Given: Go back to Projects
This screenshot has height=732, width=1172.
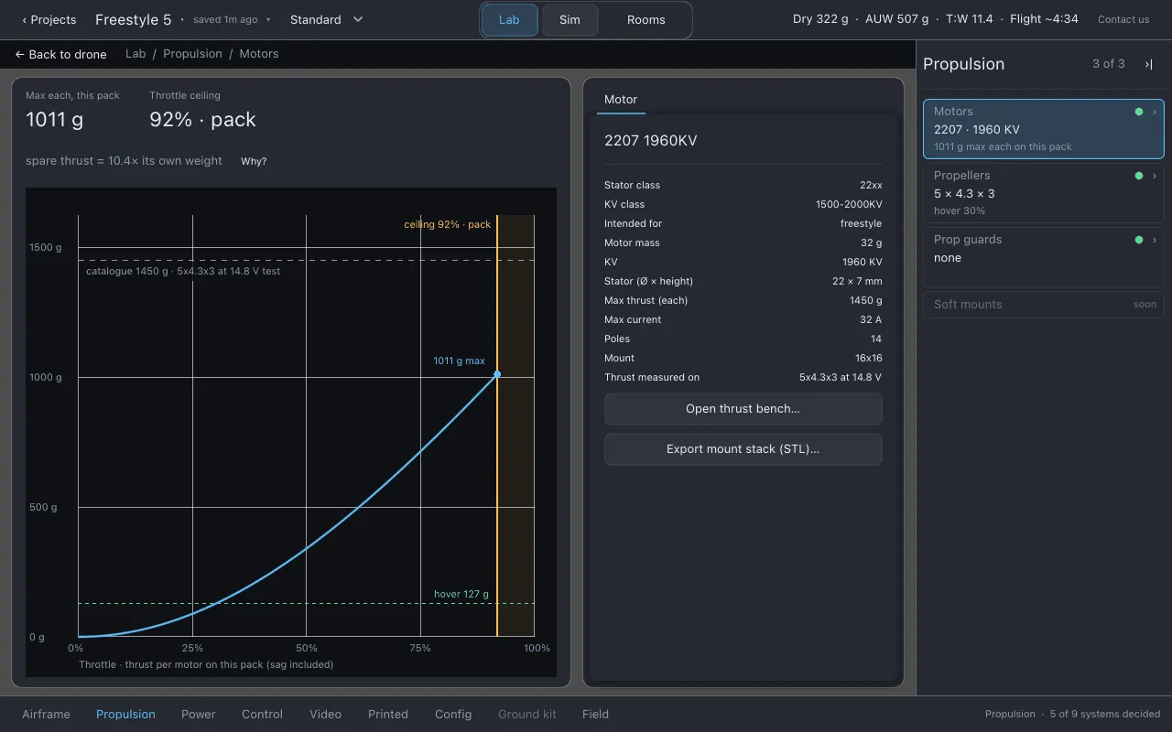Looking at the screenshot, I should (x=49, y=19).
